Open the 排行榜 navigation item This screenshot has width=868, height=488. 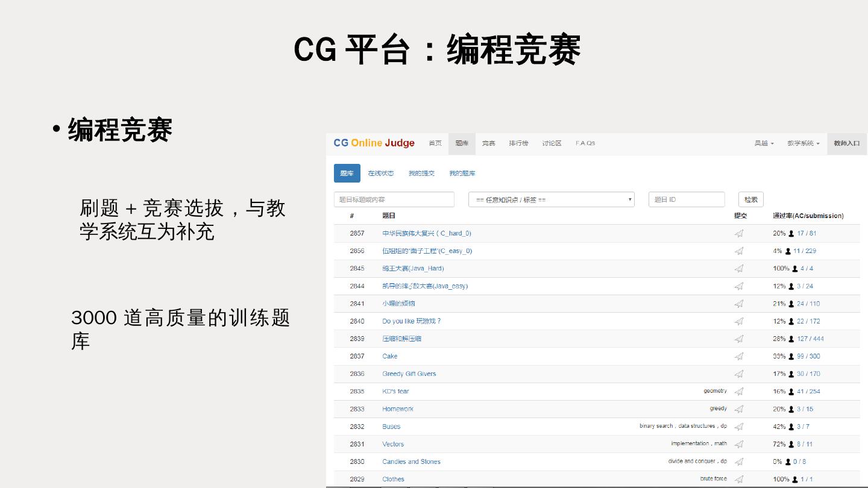click(x=518, y=143)
